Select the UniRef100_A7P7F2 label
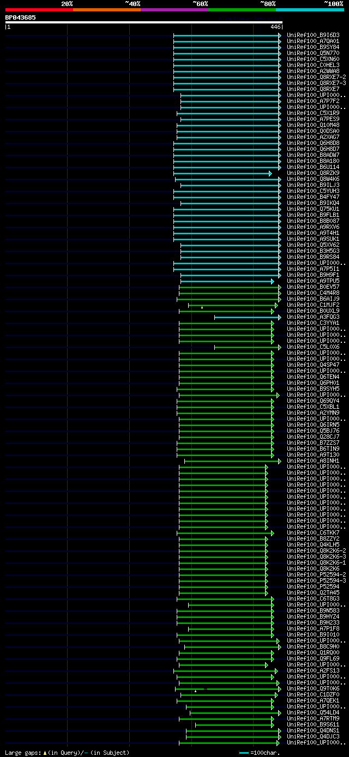The height and width of the screenshot is (757, 349). [x=313, y=101]
